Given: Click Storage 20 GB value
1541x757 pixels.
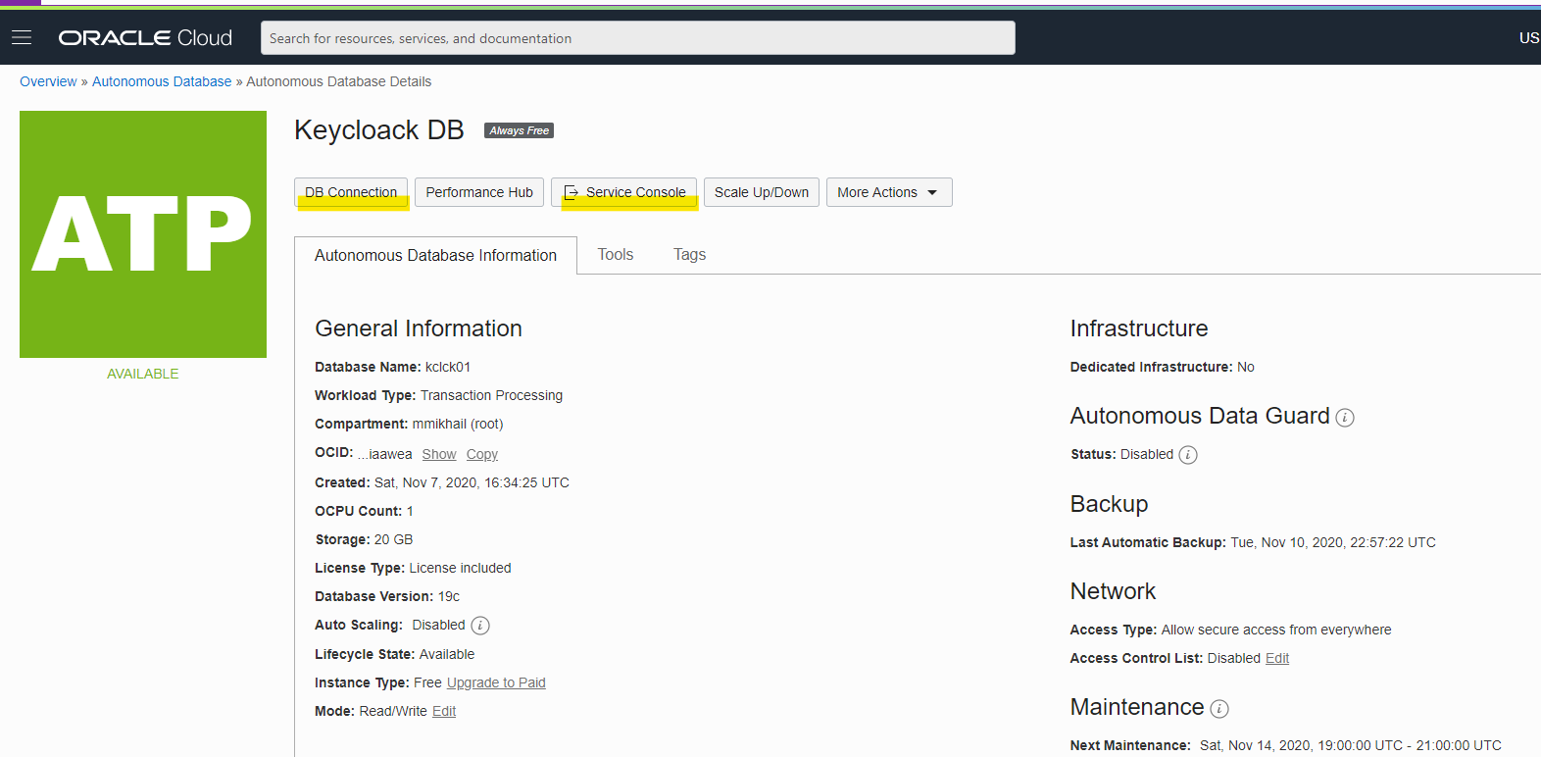Looking at the screenshot, I should point(393,539).
